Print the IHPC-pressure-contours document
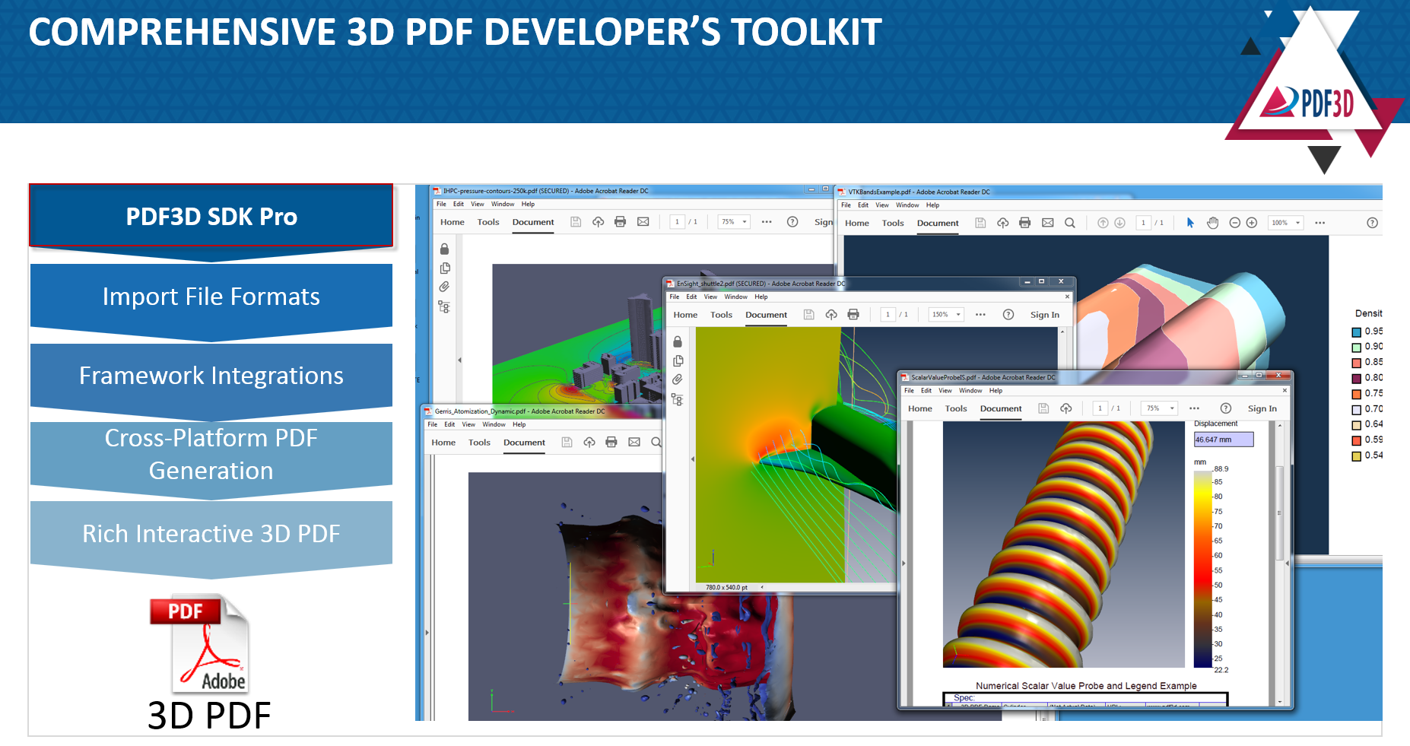Image resolution: width=1410 pixels, height=746 pixels. 621,222
